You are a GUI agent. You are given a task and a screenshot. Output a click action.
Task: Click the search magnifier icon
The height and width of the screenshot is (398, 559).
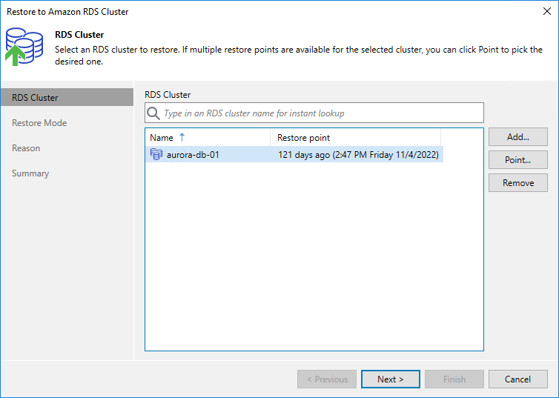coord(154,113)
